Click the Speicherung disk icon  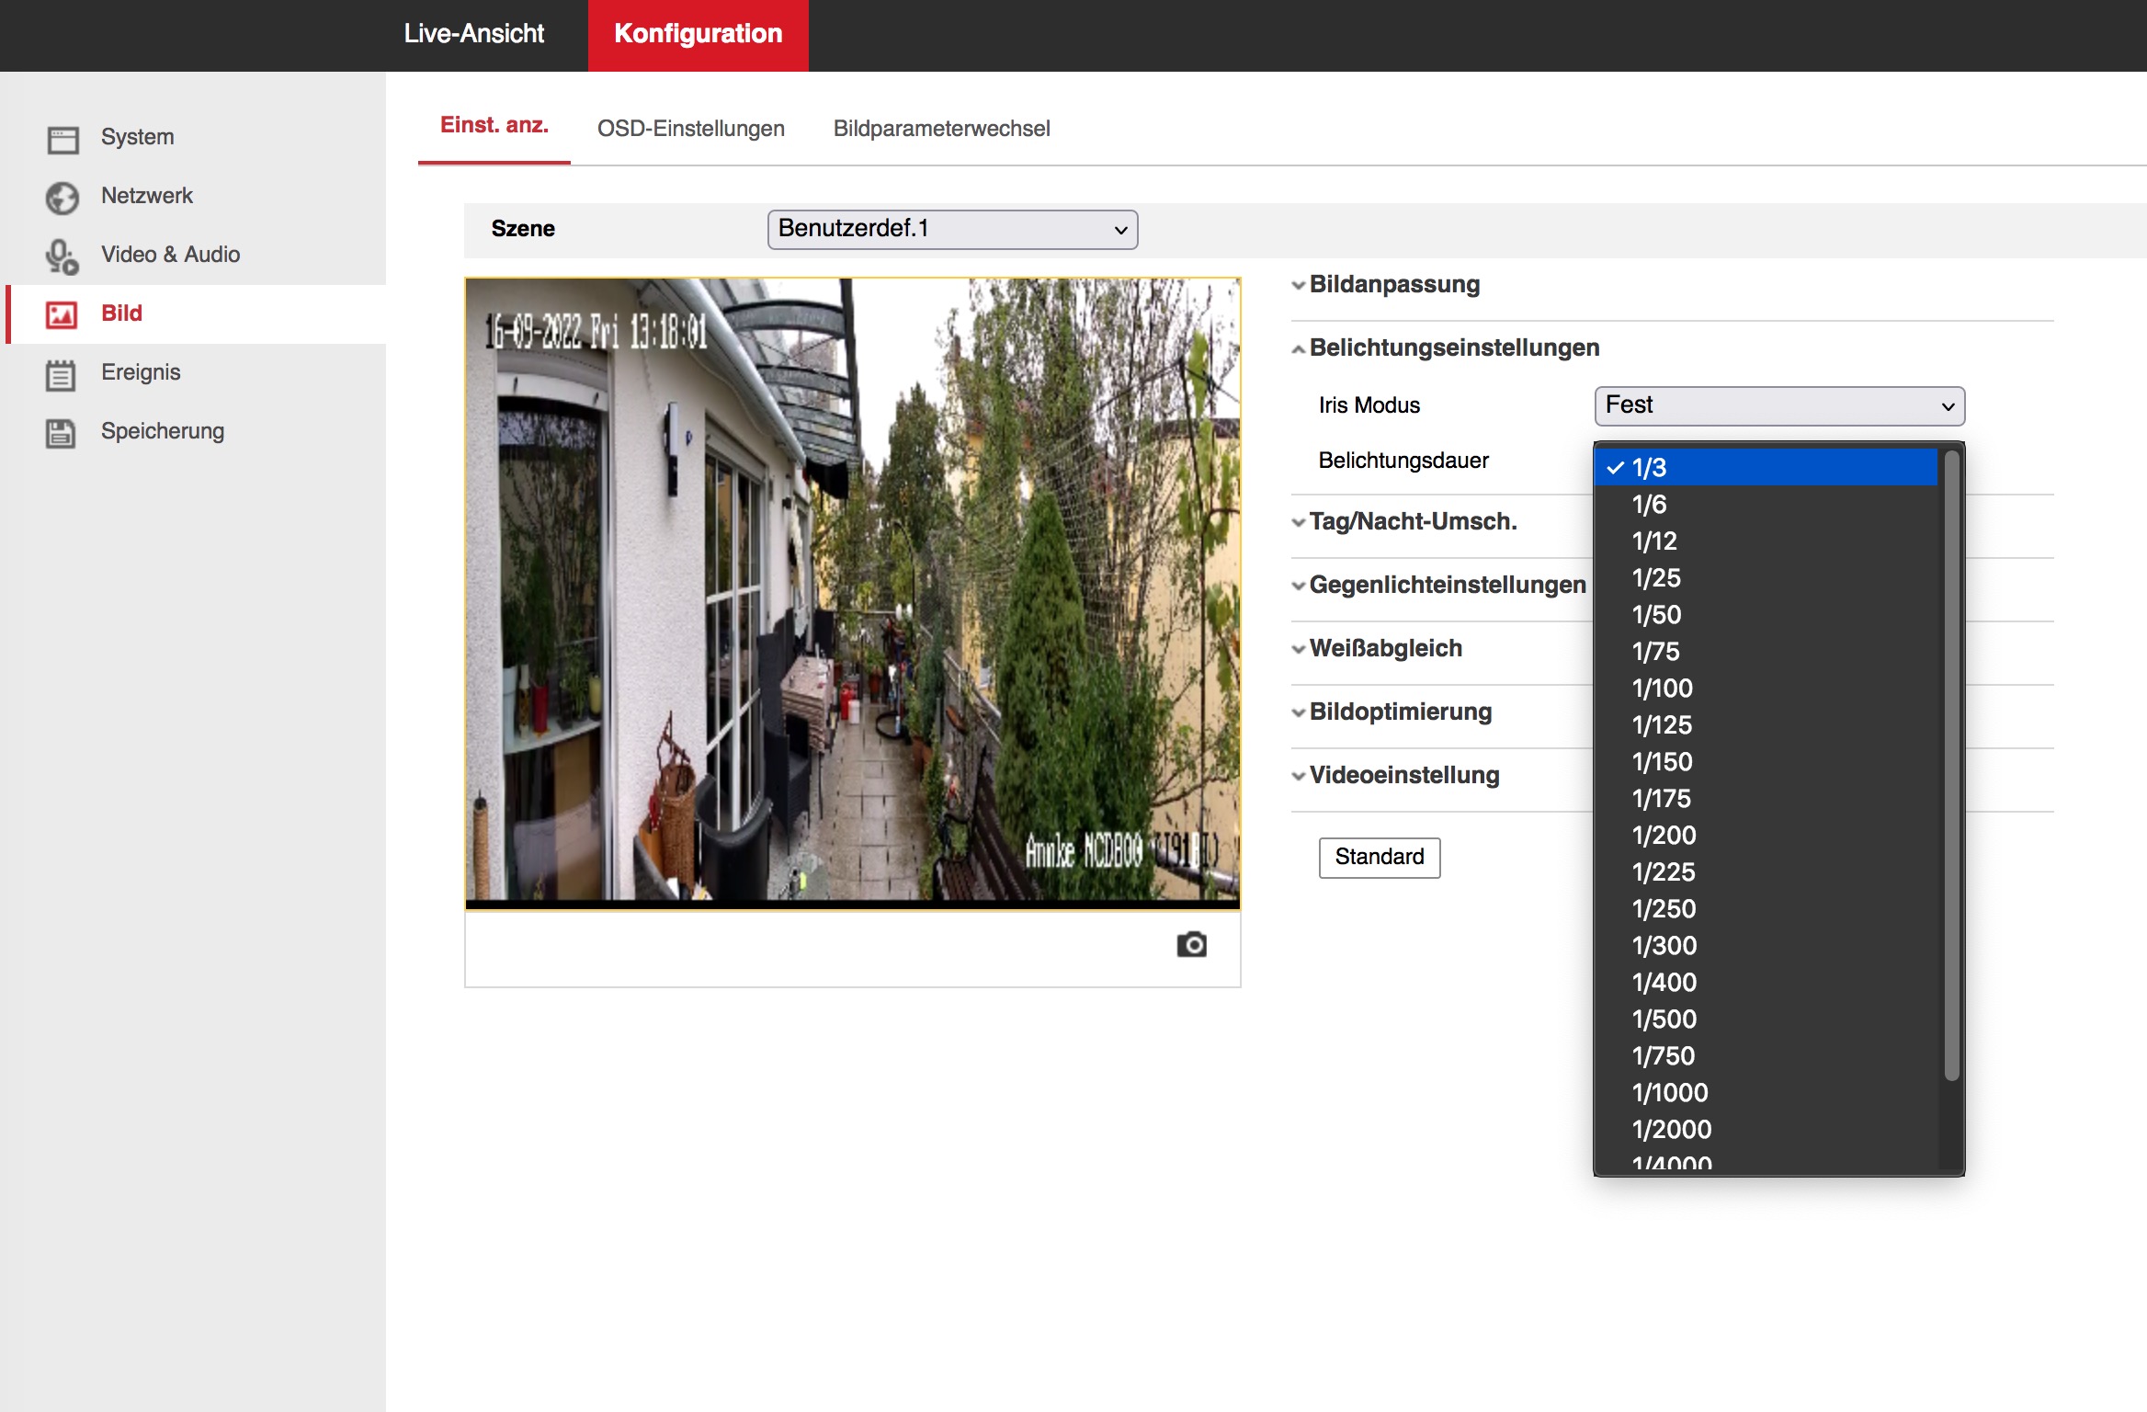[x=61, y=432]
